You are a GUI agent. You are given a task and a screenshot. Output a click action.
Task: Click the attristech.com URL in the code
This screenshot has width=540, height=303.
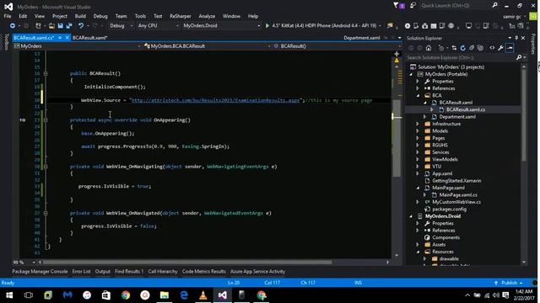point(216,100)
